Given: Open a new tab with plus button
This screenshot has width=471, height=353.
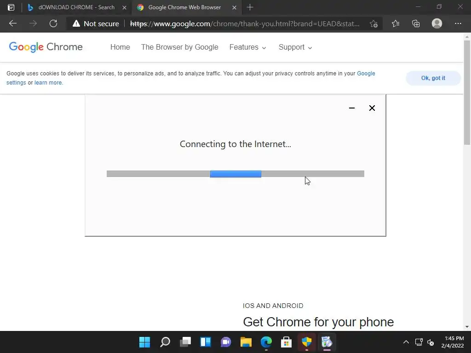Looking at the screenshot, I should [250, 7].
